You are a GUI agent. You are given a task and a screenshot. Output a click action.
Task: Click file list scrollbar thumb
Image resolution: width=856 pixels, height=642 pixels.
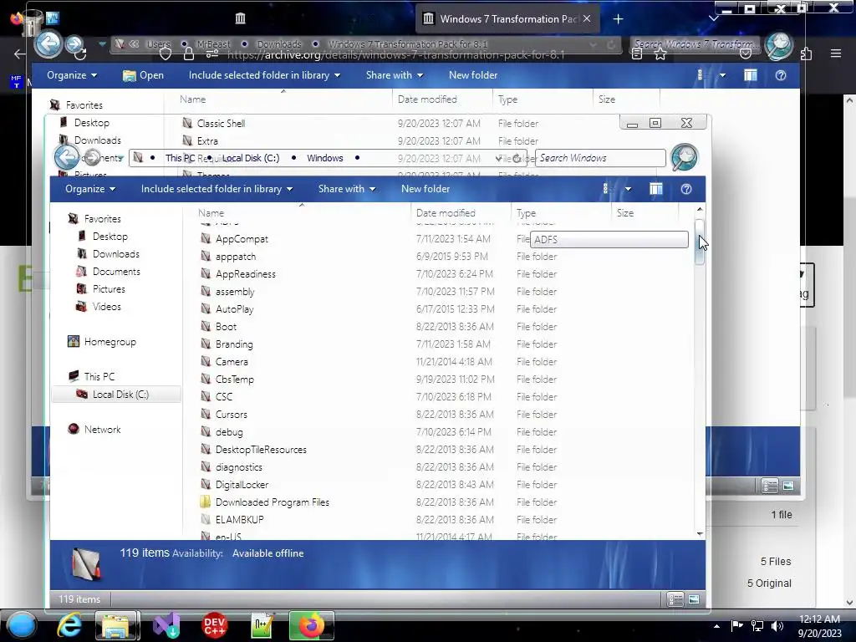tap(700, 242)
